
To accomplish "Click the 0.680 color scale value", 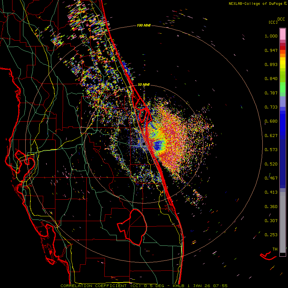I will click(x=271, y=121).
